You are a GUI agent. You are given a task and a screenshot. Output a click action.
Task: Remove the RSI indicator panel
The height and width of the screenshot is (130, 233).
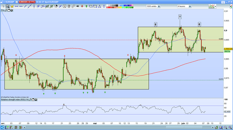36,100
